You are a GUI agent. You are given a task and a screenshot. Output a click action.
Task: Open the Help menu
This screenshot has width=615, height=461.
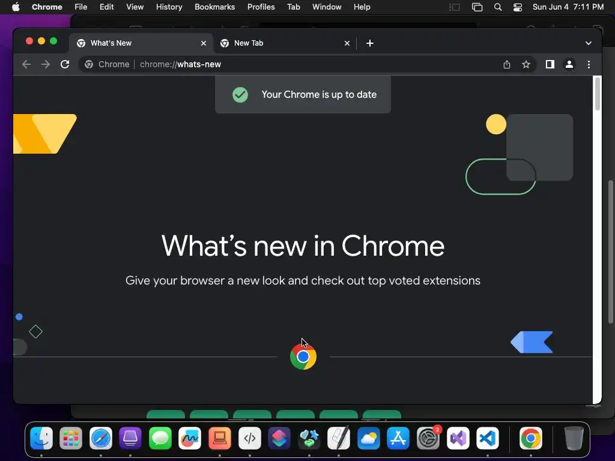(x=362, y=7)
